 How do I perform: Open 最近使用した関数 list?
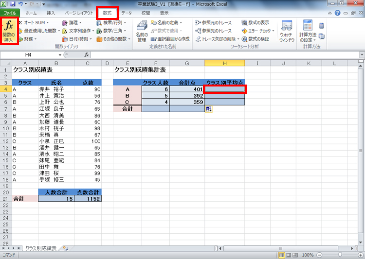tap(39, 31)
